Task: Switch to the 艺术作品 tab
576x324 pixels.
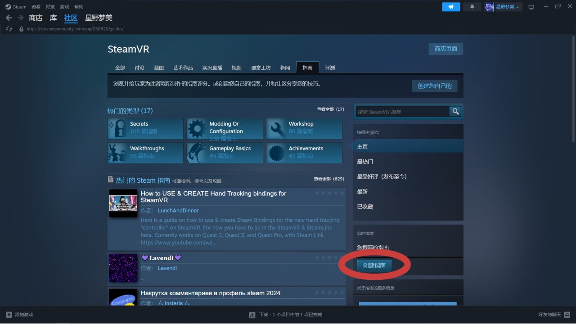Action: click(183, 67)
